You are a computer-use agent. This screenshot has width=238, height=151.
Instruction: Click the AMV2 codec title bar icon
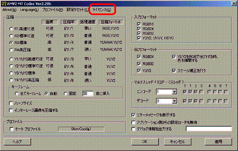[x=4, y=3]
